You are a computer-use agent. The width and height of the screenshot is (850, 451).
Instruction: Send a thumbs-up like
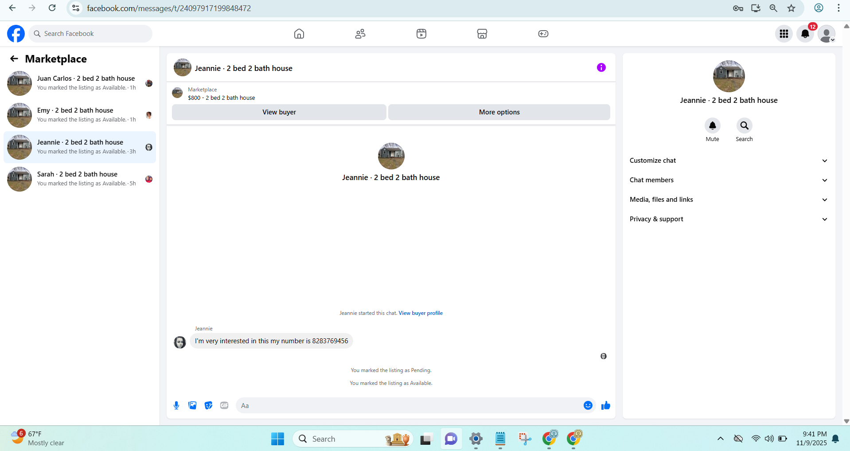[606, 405]
